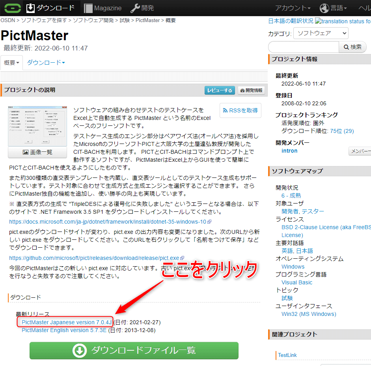Image resolution: width=371 pixels, height=366 pixels.
Task: Open Win32 (MS Windows) interface link
Action: pos(309,314)
